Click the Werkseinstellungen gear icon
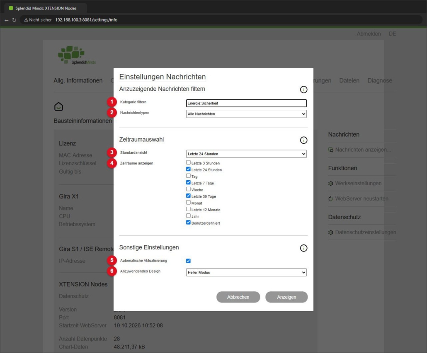The width and height of the screenshot is (427, 353). tap(330, 184)
